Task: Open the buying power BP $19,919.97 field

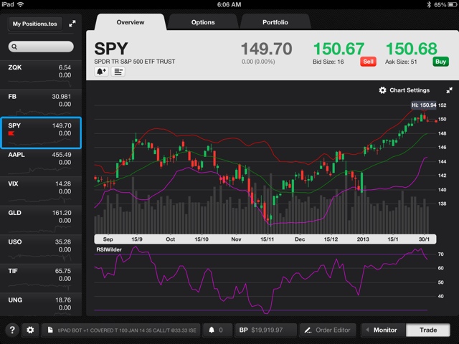Action: coord(265,330)
